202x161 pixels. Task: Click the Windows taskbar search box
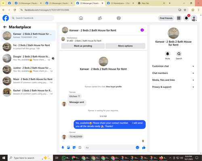coord(30,158)
